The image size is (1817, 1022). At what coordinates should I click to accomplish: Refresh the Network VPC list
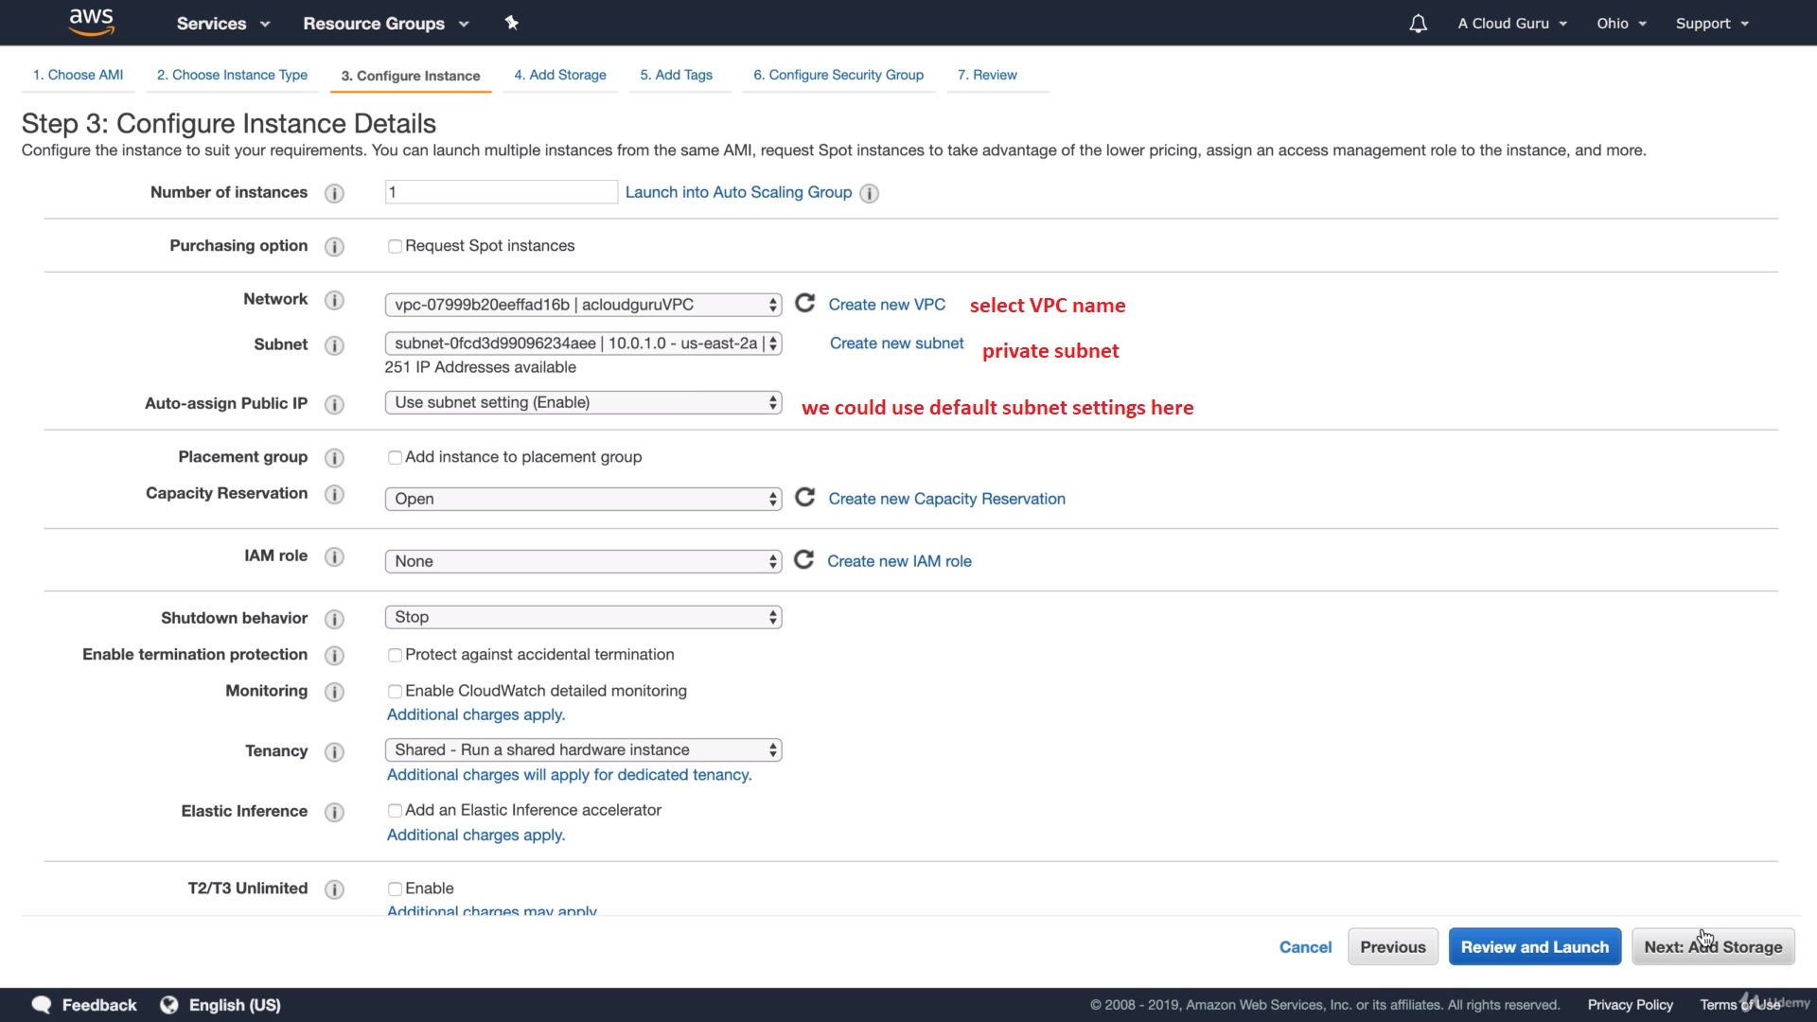coord(804,303)
